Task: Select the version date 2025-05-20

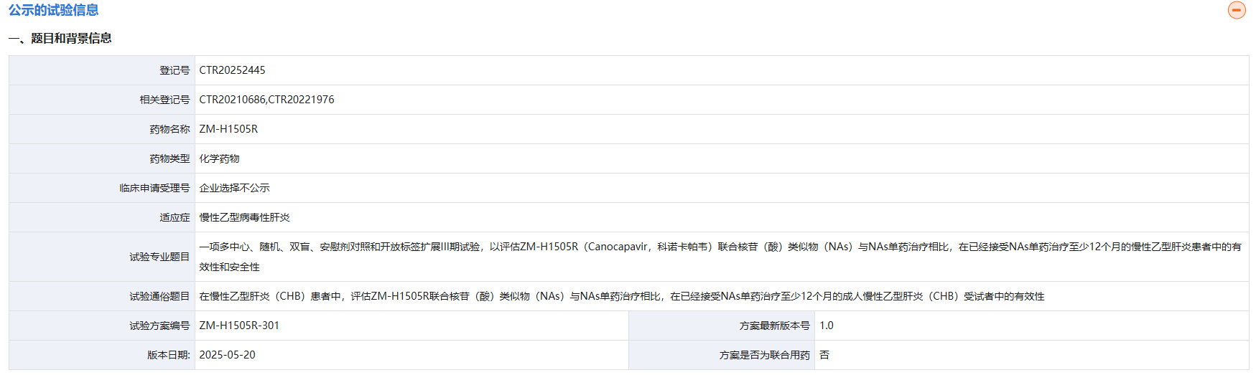Action: [227, 355]
